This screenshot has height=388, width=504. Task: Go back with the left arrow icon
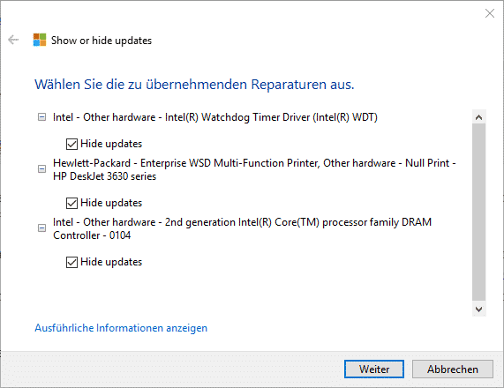pos(13,40)
